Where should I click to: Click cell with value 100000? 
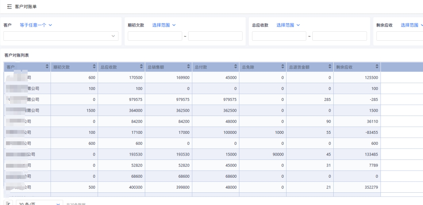(215, 132)
